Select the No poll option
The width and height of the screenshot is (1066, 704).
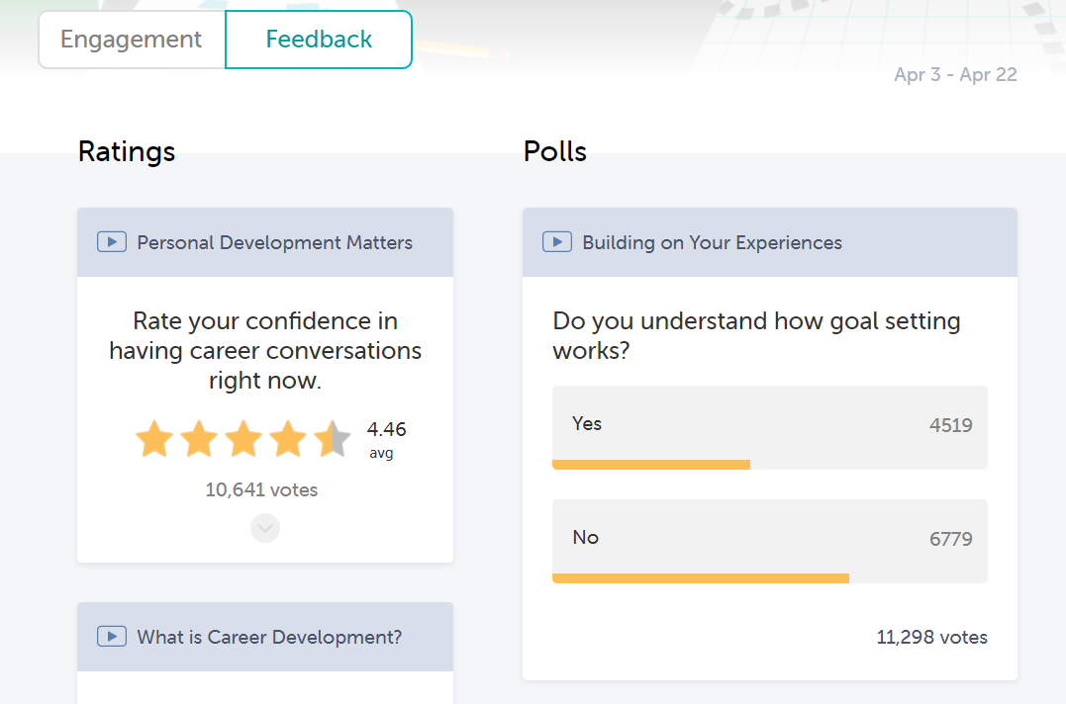[770, 541]
